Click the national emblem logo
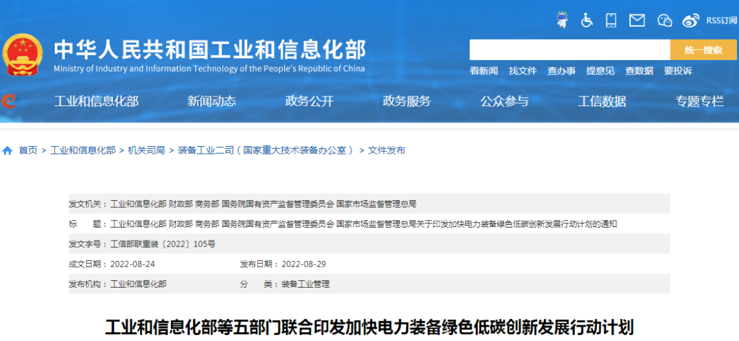The width and height of the screenshot is (739, 341). [x=23, y=55]
